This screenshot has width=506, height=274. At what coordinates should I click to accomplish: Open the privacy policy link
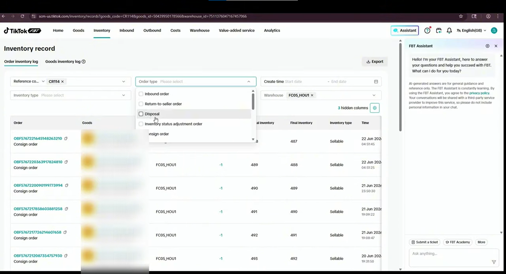[x=479, y=93]
